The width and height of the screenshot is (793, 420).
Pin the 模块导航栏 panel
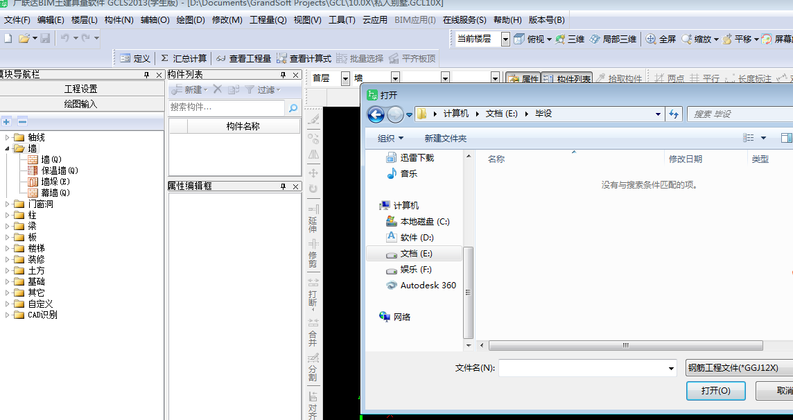(147, 75)
